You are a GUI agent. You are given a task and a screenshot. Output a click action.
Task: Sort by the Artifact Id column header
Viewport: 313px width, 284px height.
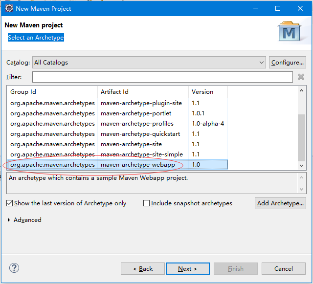coord(143,92)
